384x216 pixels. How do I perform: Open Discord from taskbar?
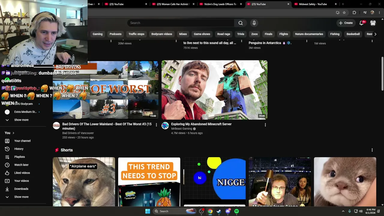coord(228,211)
